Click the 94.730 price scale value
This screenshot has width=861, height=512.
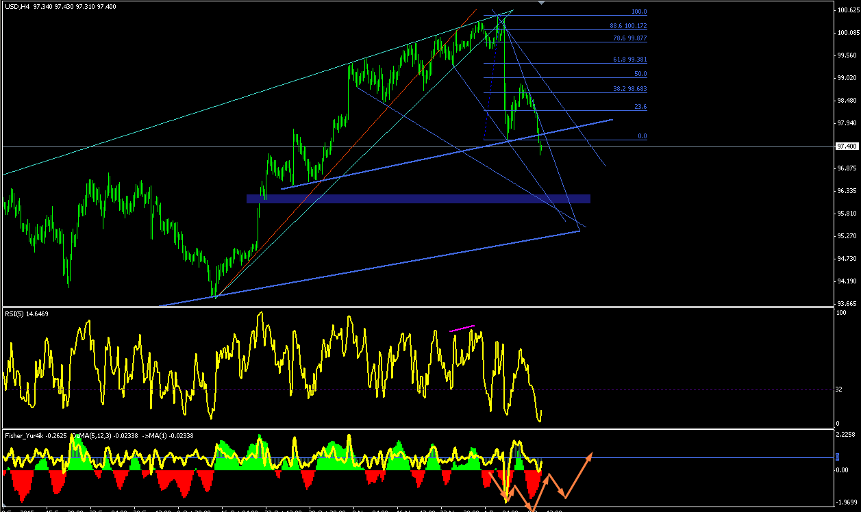[x=847, y=259]
